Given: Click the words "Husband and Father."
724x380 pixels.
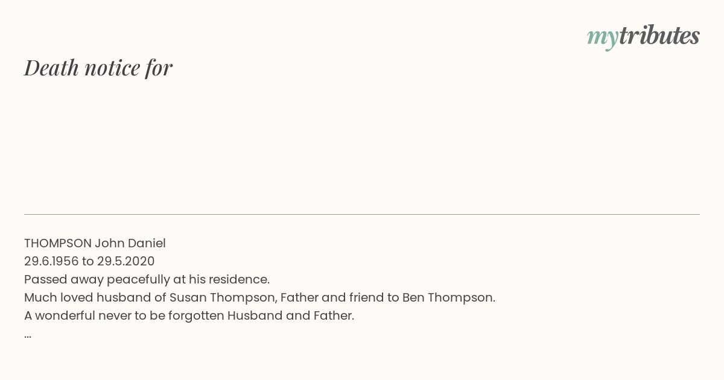Looking at the screenshot, I should [291, 315].
